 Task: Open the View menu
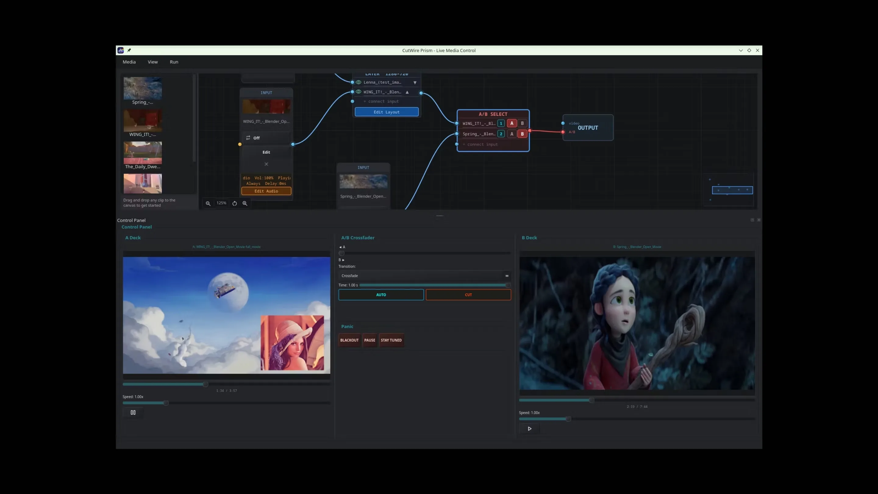click(153, 62)
